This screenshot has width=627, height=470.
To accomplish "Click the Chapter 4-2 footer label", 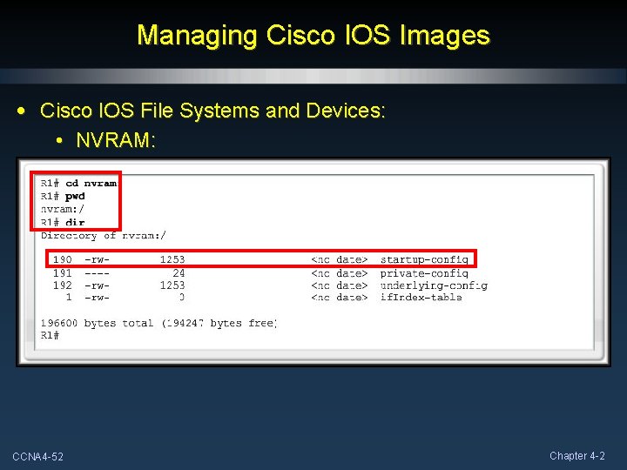I will pos(577,455).
